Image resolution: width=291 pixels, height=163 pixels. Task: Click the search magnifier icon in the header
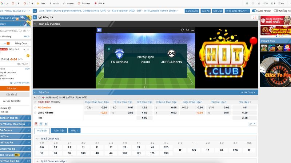click(x=35, y=11)
